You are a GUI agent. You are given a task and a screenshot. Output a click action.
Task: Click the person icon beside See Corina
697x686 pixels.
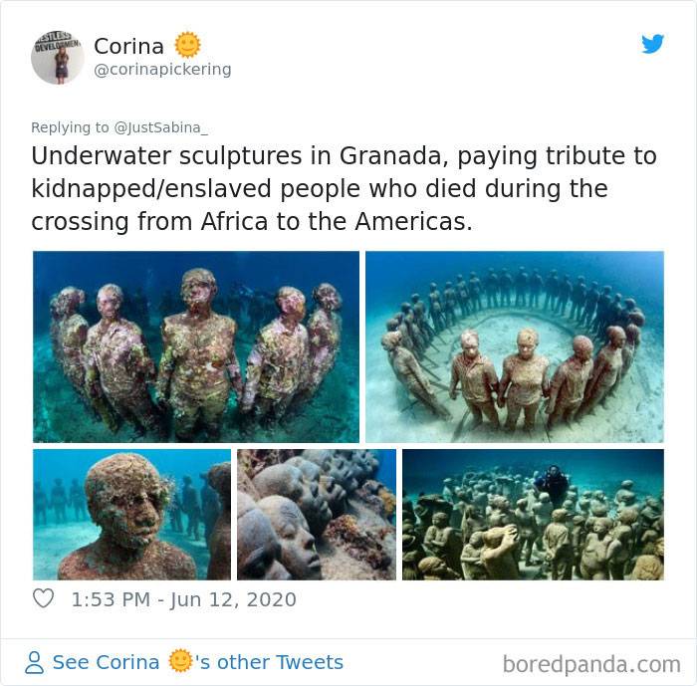tap(34, 662)
